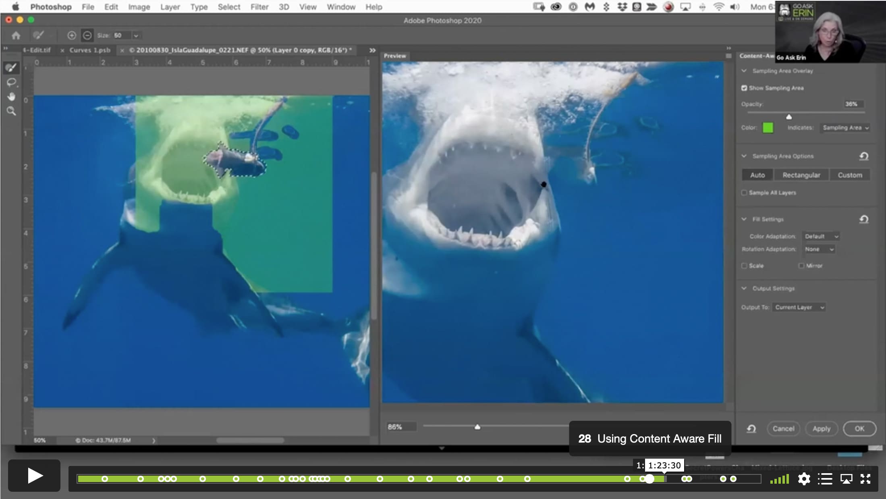This screenshot has width=886, height=499.
Task: Click the Apply button
Action: [x=821, y=429]
